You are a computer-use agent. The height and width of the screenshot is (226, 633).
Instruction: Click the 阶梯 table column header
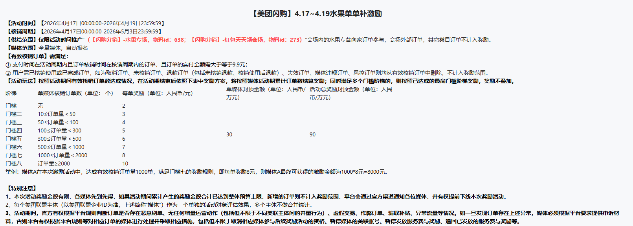coord(11,93)
